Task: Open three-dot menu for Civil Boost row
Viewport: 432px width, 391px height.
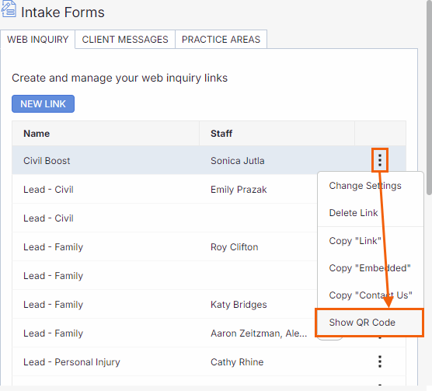Action: 380,160
